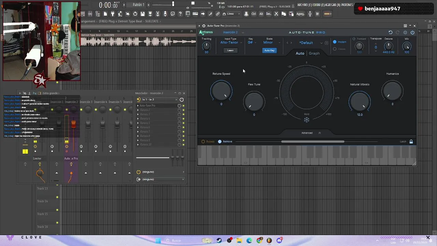Click the Hold snowflake freeze icon
The image size is (437, 246).
point(307,120)
